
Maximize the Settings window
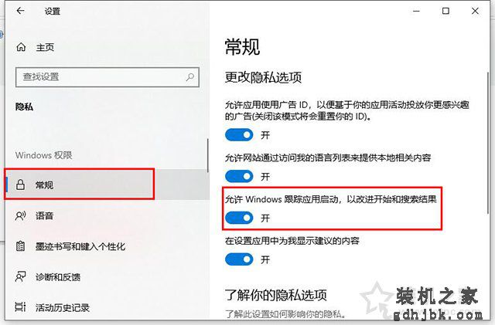click(x=445, y=11)
